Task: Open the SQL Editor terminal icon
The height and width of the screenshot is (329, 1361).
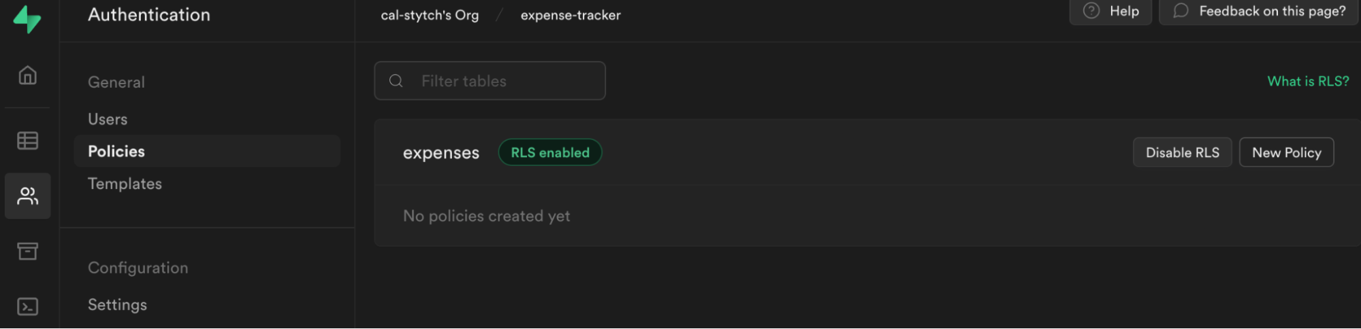Action: click(27, 307)
